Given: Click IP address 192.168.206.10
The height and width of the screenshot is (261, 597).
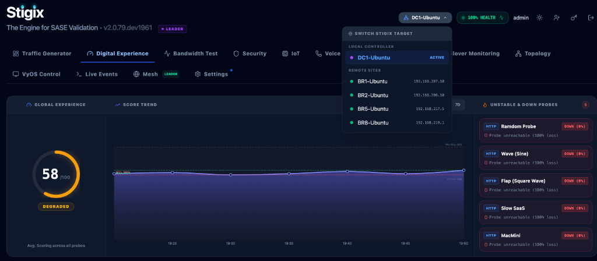Looking at the screenshot, I should point(429,95).
